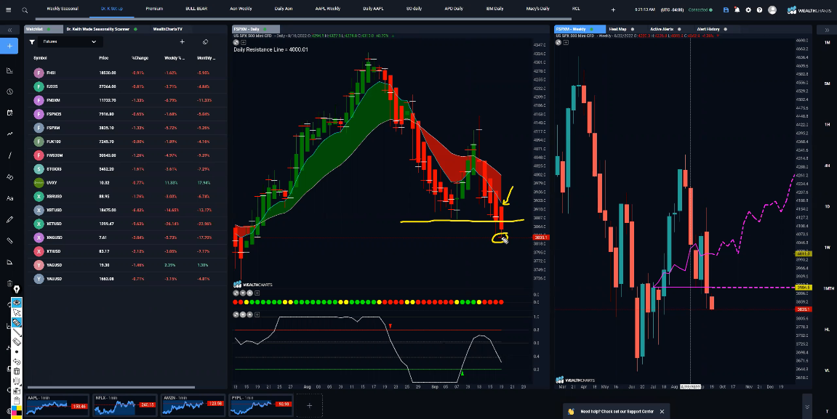
Task: Toggle the Active Alerts tab link dot
Action: pyautogui.click(x=679, y=29)
